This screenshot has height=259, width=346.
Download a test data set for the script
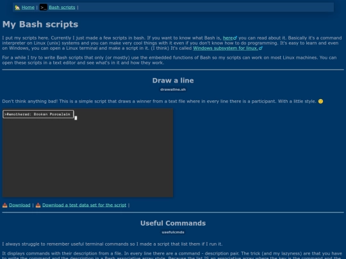point(85,205)
